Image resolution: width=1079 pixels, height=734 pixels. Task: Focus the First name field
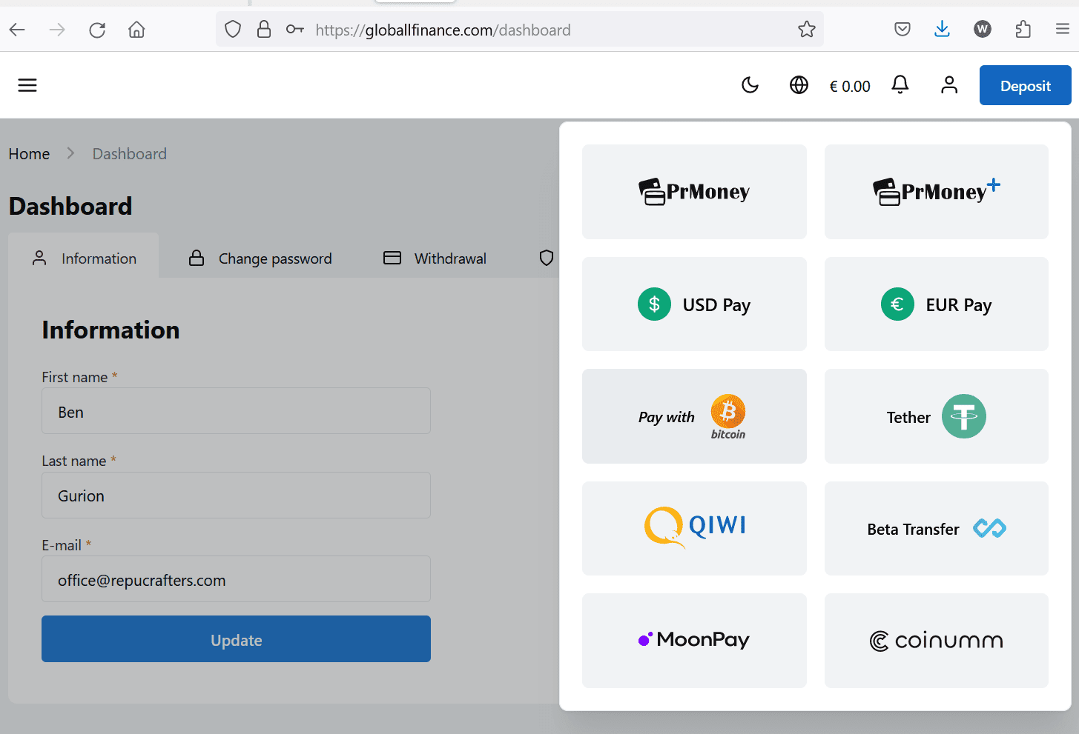click(x=236, y=411)
